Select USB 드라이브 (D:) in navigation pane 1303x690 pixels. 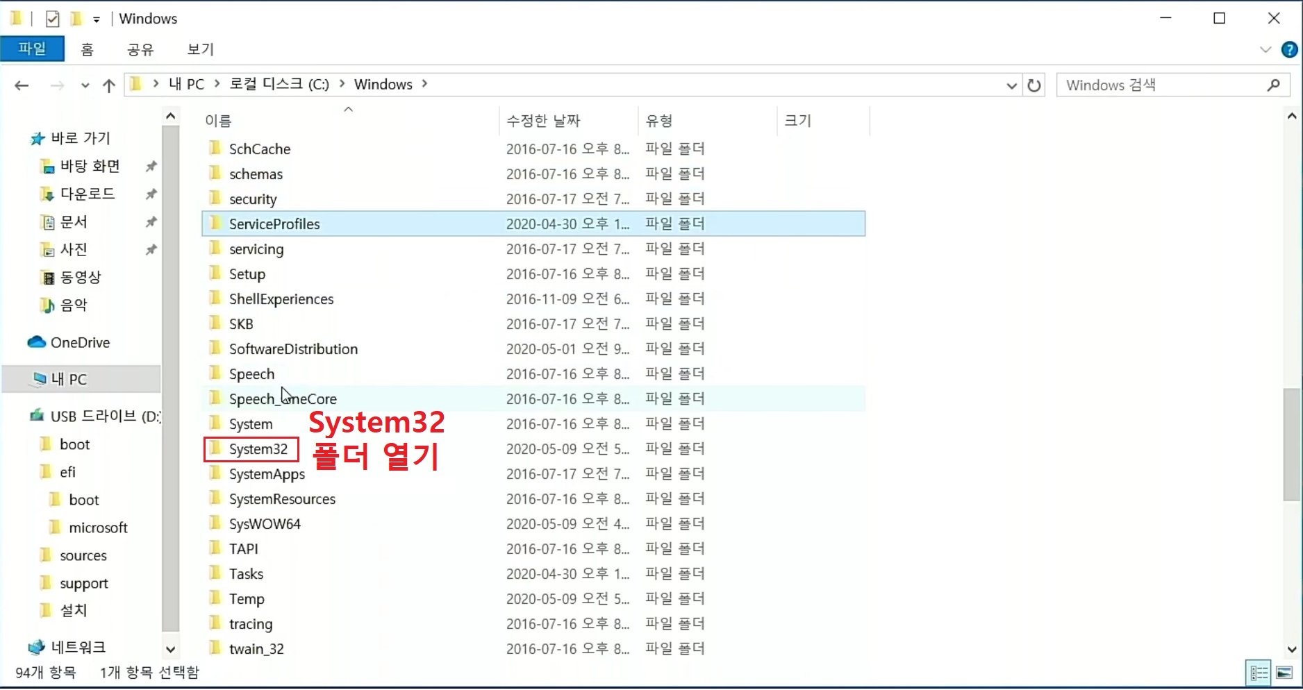(x=106, y=416)
